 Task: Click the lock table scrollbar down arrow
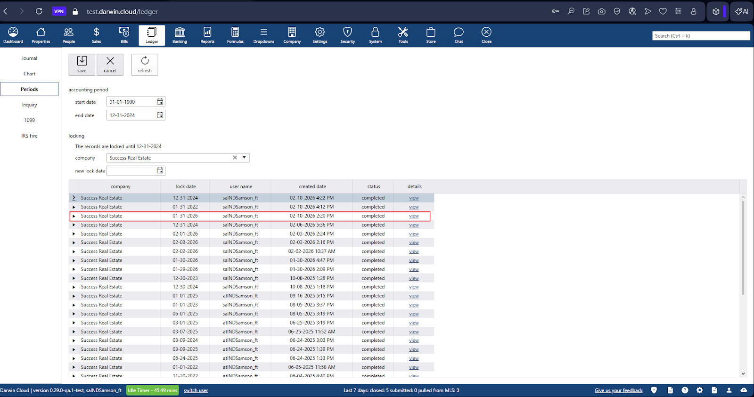pyautogui.click(x=743, y=373)
